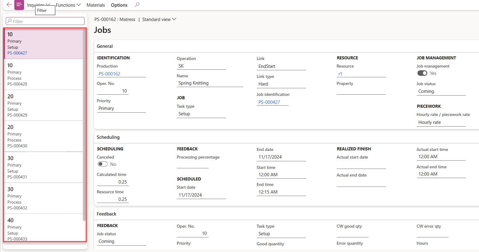479x252 pixels.
Task: Click the job list vertical scrollbar
Action: click(84, 125)
